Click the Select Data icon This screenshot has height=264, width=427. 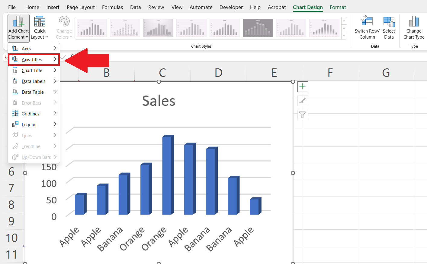(389, 21)
